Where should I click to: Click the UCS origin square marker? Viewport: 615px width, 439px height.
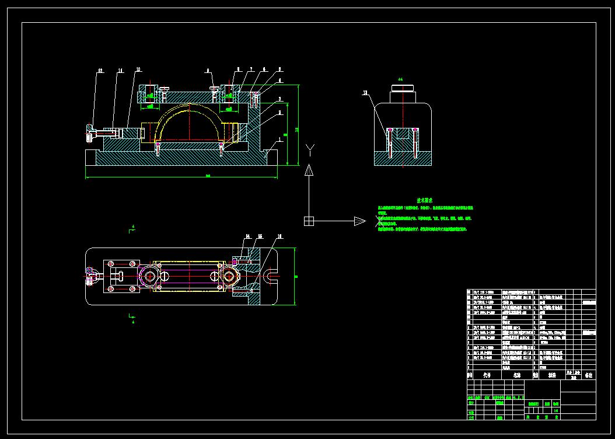coord(309,221)
